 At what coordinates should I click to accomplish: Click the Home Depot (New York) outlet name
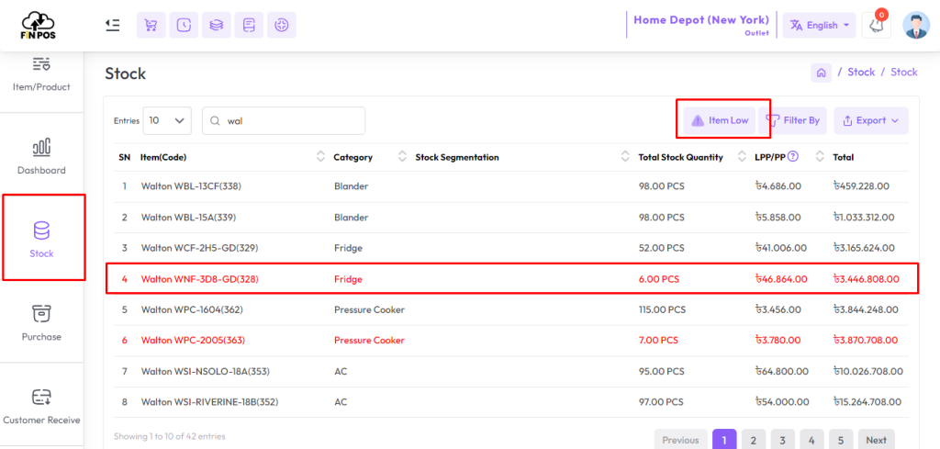[x=701, y=20]
